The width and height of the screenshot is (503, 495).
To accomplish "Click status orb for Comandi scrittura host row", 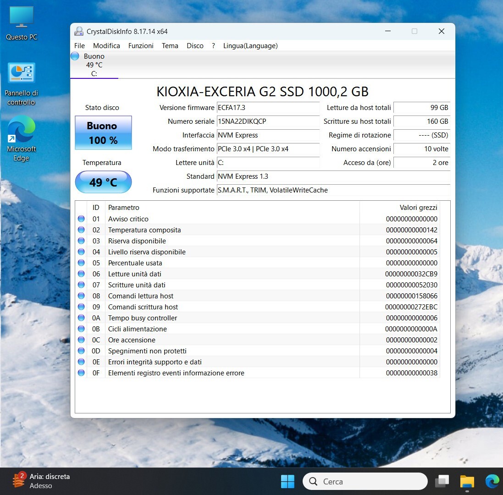I will (81, 307).
